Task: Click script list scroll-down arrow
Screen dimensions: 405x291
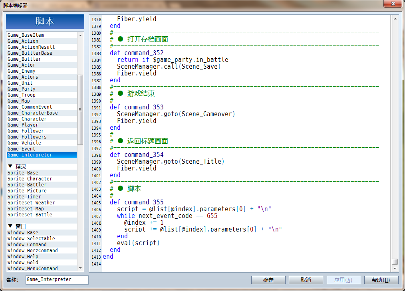Action: [80, 268]
